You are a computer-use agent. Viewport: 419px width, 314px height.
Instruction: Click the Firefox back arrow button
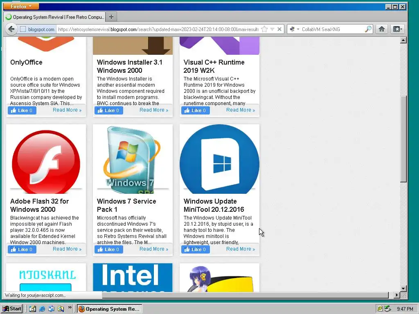tap(11, 29)
